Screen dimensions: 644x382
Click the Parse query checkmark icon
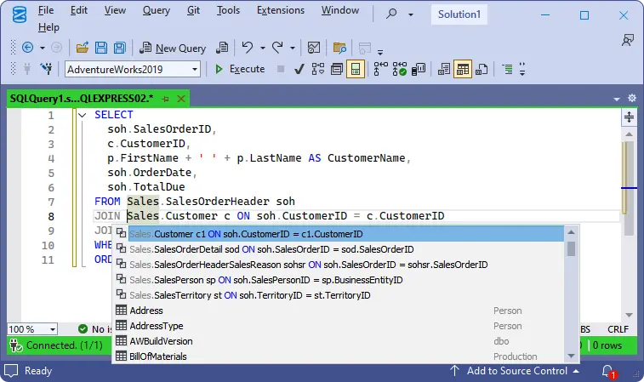point(299,70)
